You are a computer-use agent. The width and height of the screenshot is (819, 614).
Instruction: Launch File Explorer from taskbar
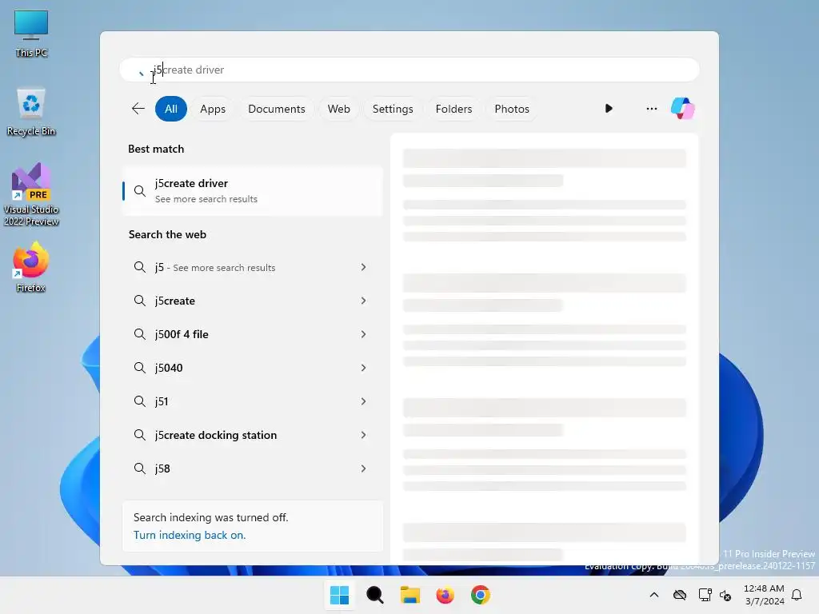click(410, 595)
